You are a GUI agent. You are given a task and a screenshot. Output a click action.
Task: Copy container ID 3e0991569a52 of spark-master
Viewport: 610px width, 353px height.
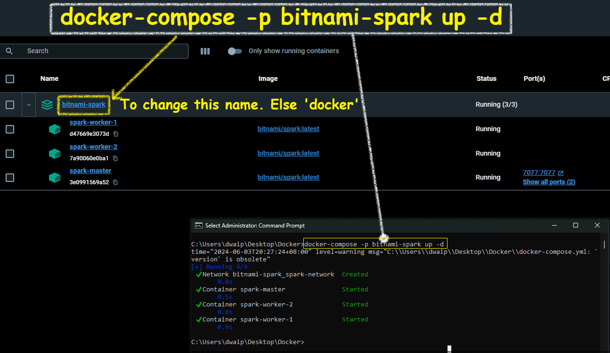116,182
